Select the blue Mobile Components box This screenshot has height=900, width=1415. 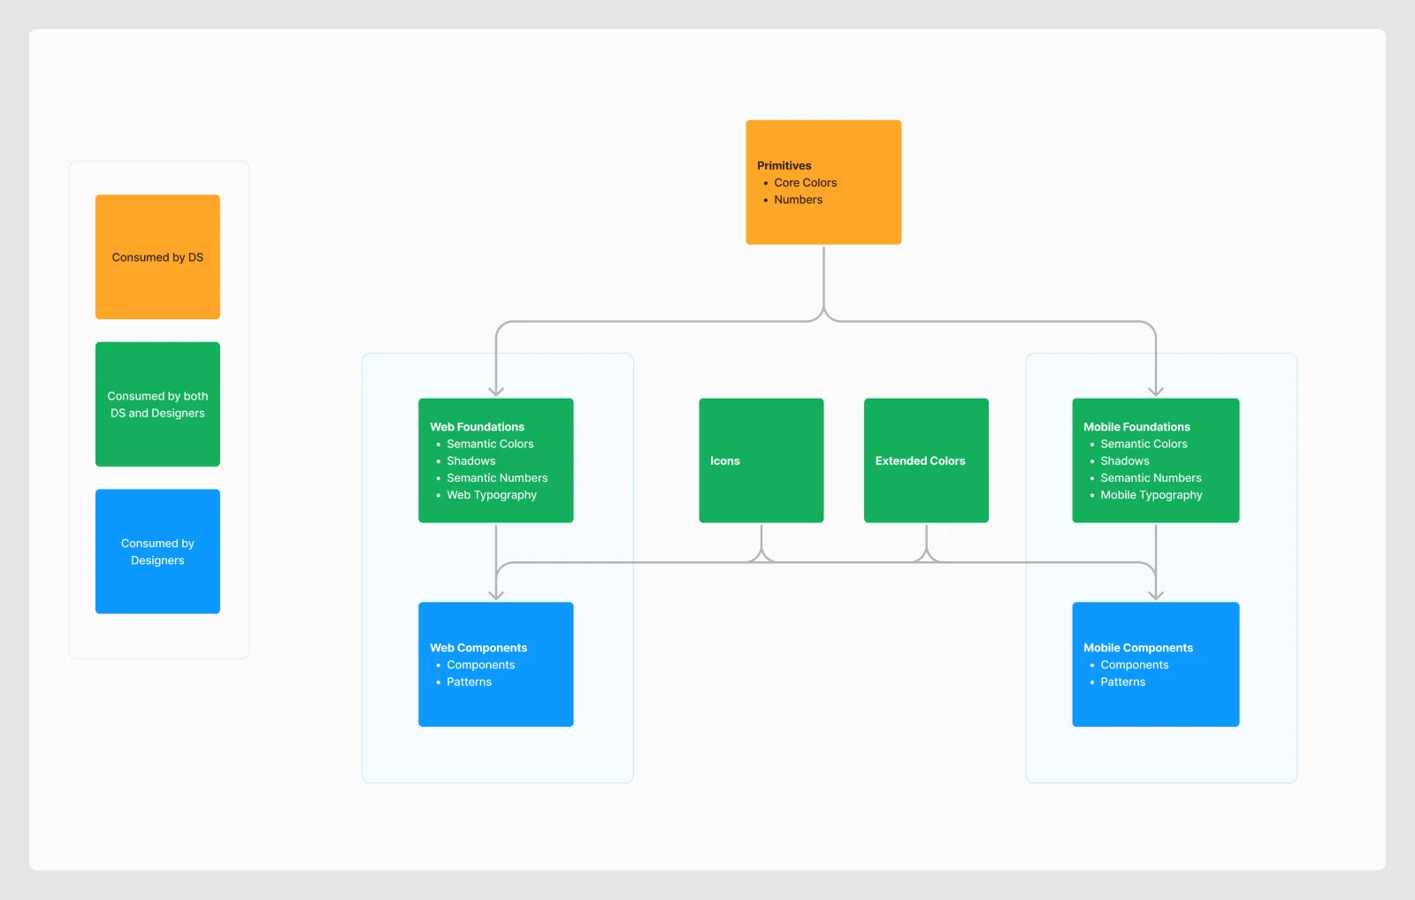(1156, 665)
